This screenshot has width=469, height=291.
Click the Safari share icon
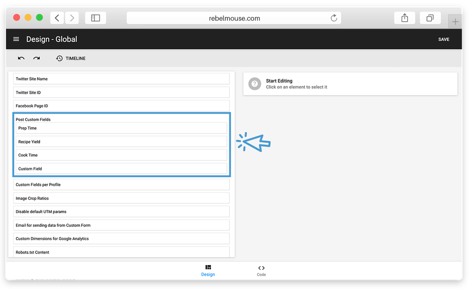coord(404,18)
